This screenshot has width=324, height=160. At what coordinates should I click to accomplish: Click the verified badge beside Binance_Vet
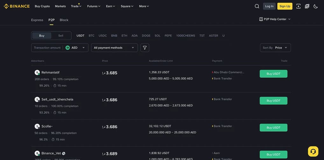coord(64,153)
